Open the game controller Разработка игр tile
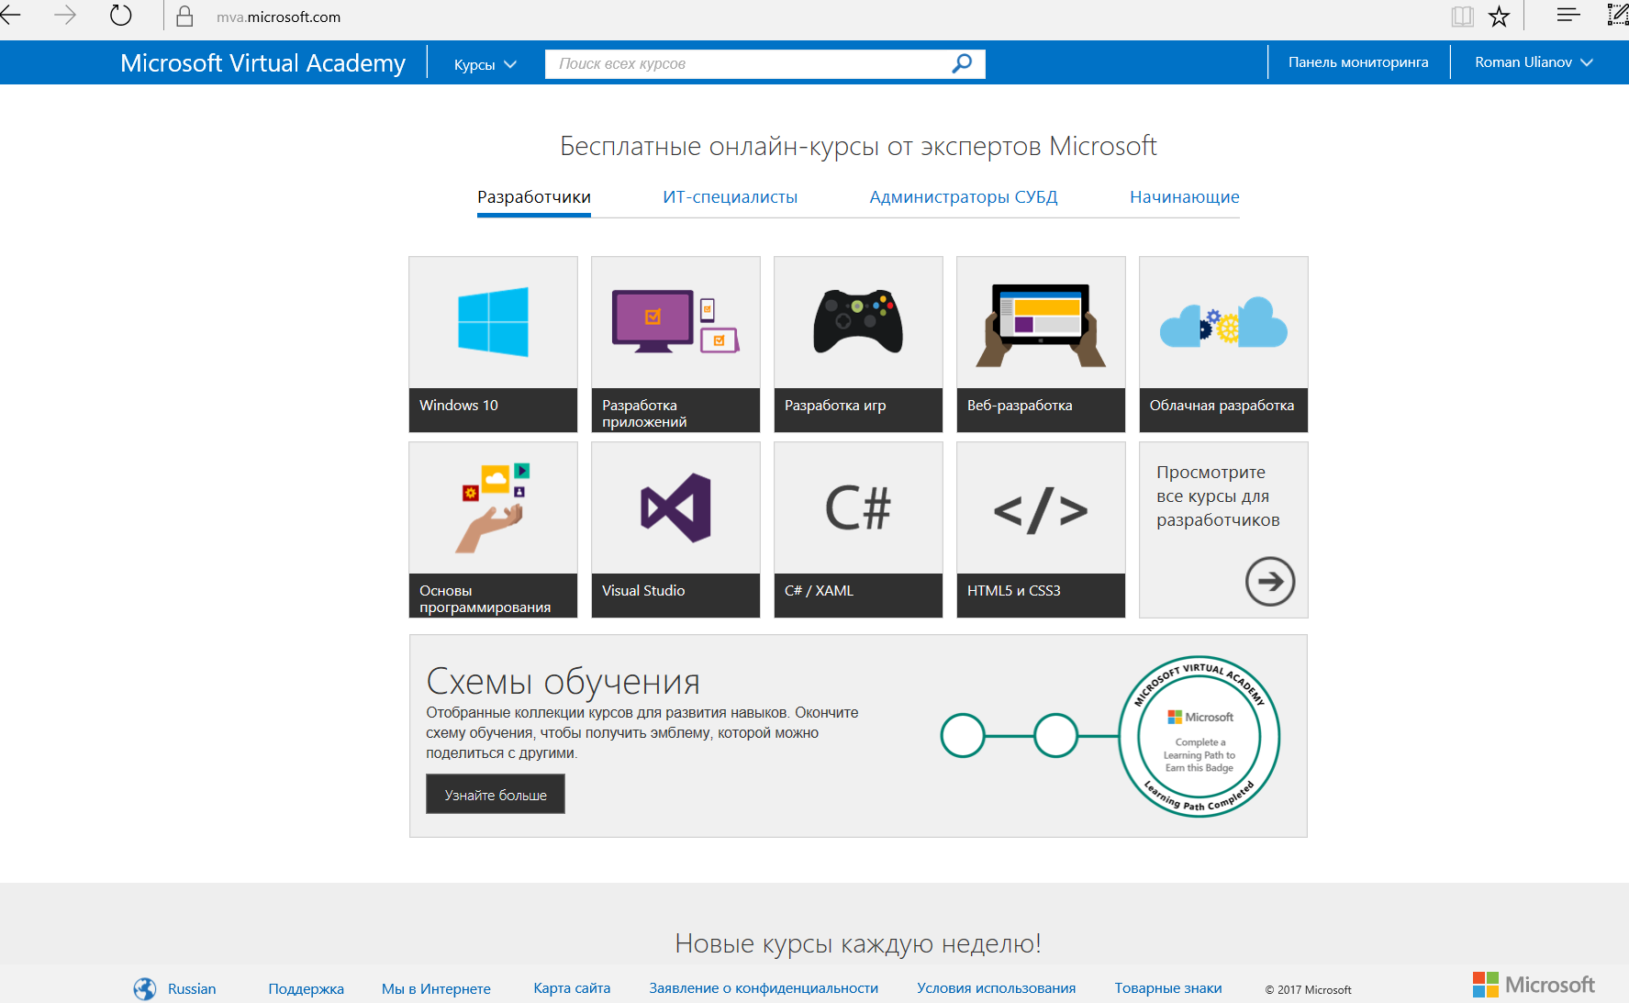 click(x=858, y=344)
